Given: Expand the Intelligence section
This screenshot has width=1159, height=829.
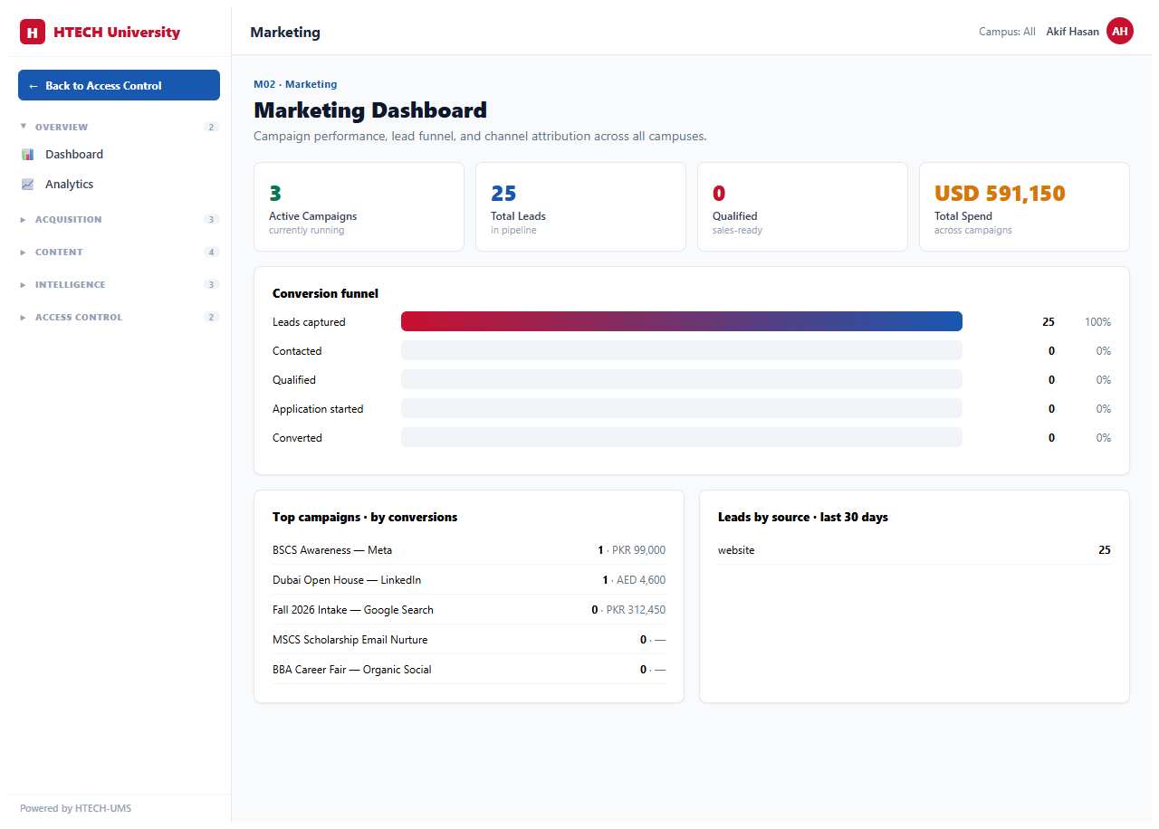Looking at the screenshot, I should (119, 285).
